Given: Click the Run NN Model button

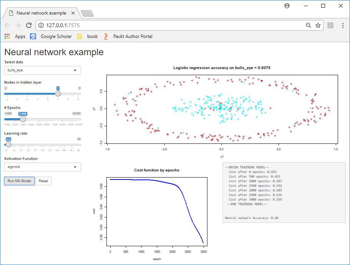Looking at the screenshot, I should pyautogui.click(x=19, y=181).
